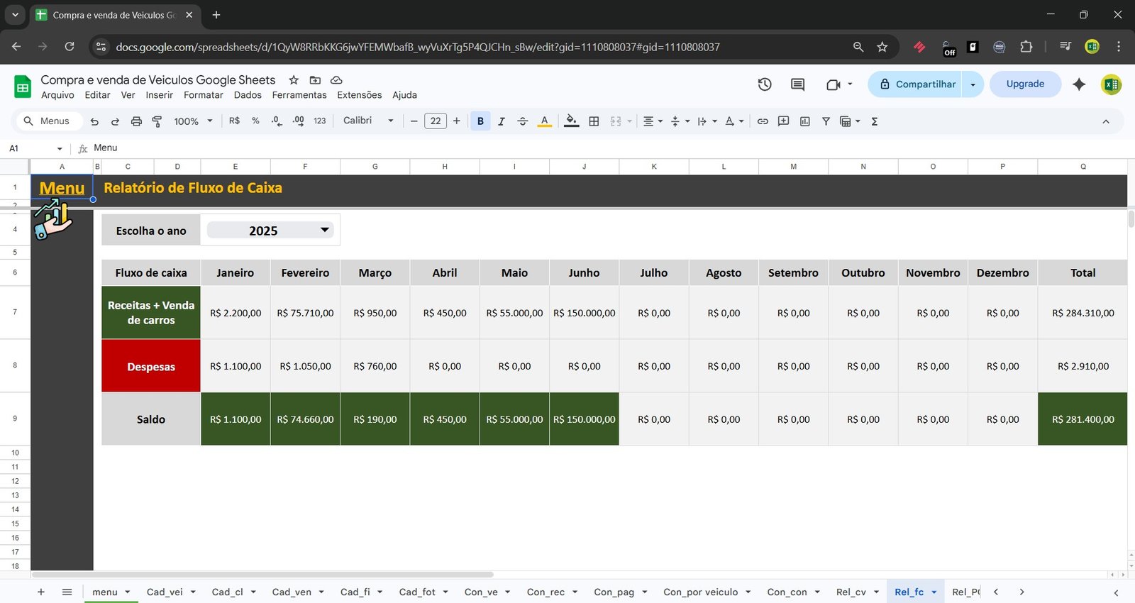Click the functions sigma icon
The height and width of the screenshot is (603, 1135).
[875, 121]
